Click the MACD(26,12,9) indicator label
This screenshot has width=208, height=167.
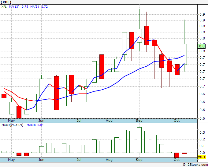[12, 125]
